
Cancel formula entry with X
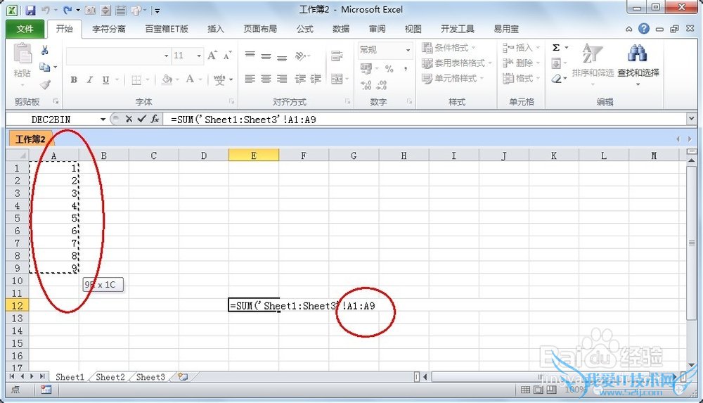[129, 119]
